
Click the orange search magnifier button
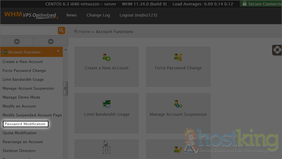pyautogui.click(x=61, y=31)
